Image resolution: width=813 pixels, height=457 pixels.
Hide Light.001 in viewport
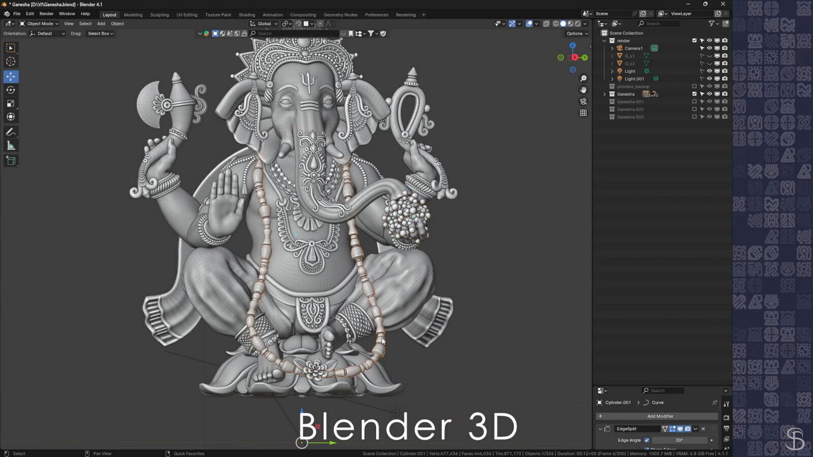(x=709, y=79)
